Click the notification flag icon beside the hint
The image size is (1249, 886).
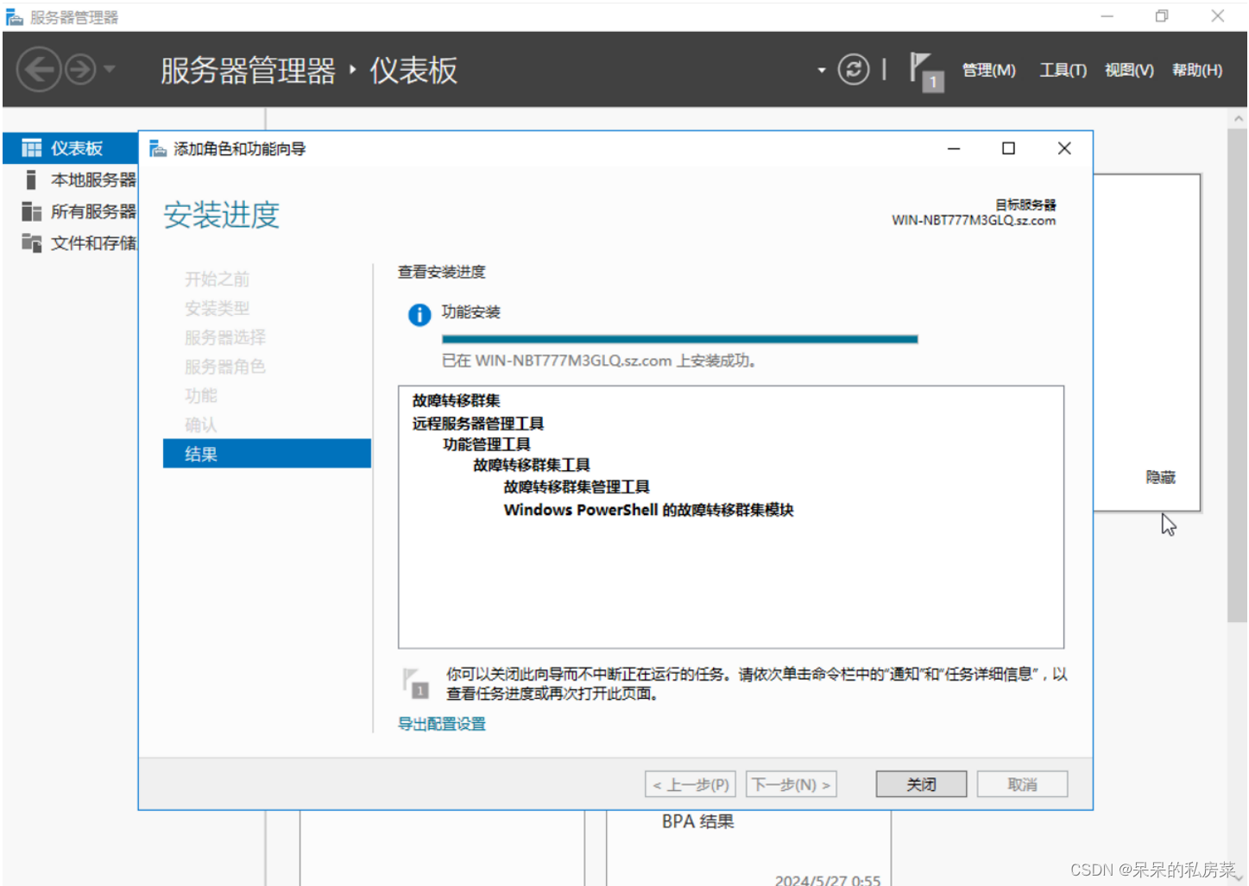click(415, 683)
